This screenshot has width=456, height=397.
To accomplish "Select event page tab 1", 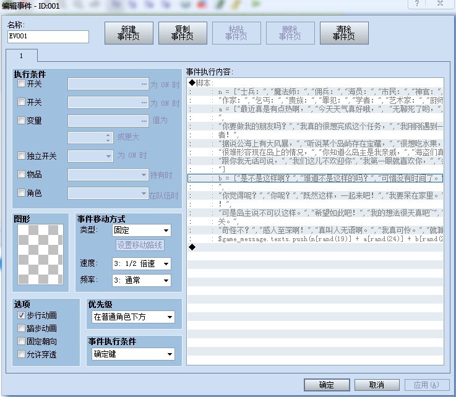I will (x=22, y=56).
